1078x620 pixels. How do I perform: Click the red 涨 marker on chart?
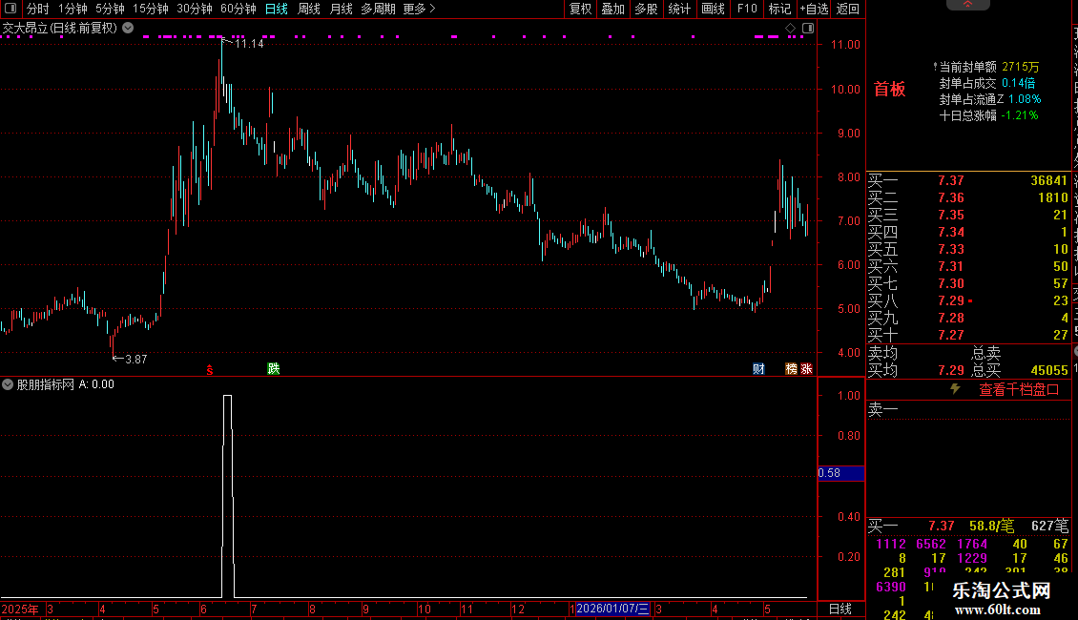tap(806, 369)
